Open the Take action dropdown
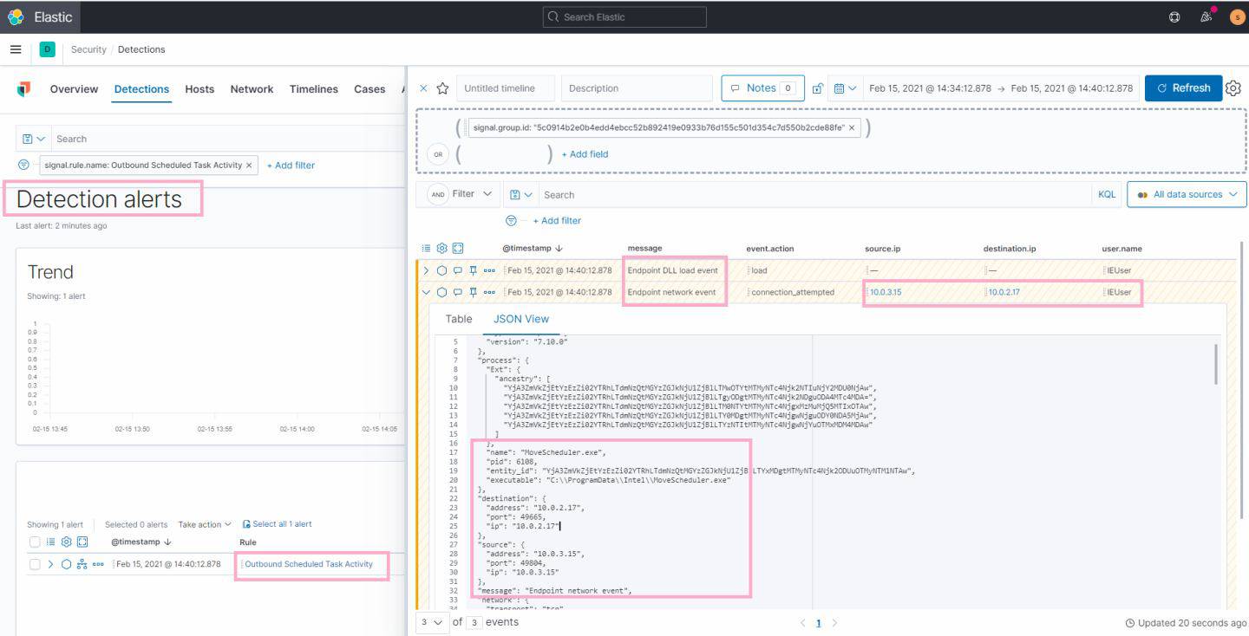The image size is (1249, 636). click(205, 524)
